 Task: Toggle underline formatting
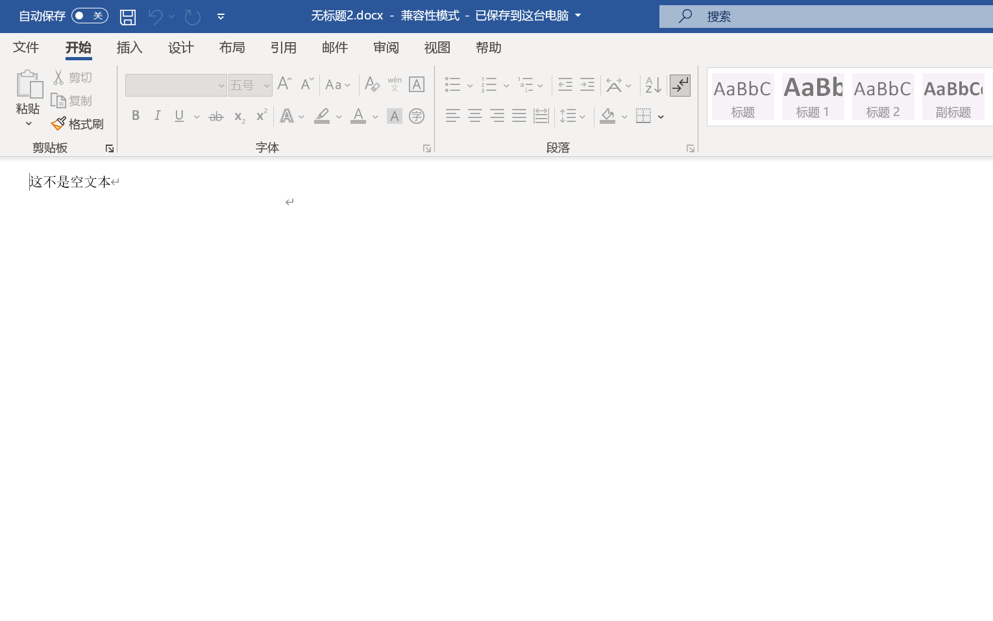click(179, 116)
